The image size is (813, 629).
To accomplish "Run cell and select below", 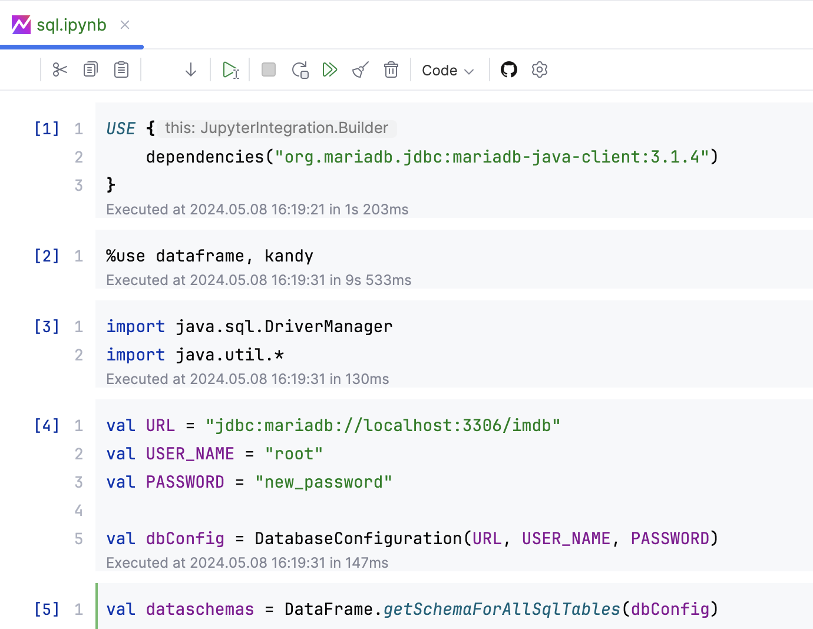I will pyautogui.click(x=230, y=69).
